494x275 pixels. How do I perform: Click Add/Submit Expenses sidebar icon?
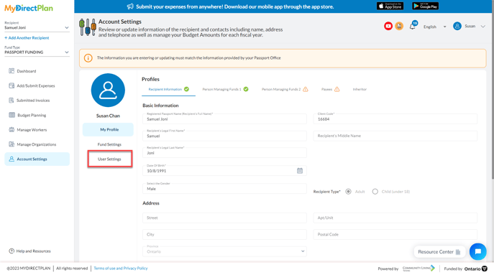pyautogui.click(x=12, y=85)
